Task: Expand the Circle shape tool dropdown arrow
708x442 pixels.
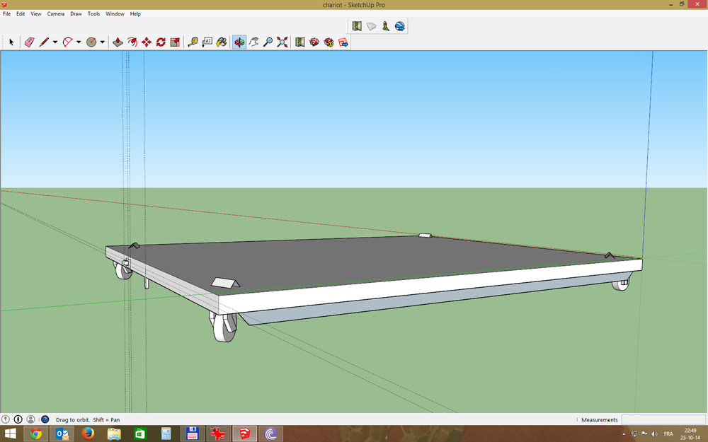Action: pos(102,42)
